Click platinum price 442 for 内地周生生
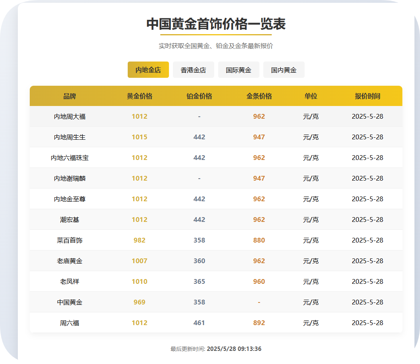420x364 pixels. point(199,137)
